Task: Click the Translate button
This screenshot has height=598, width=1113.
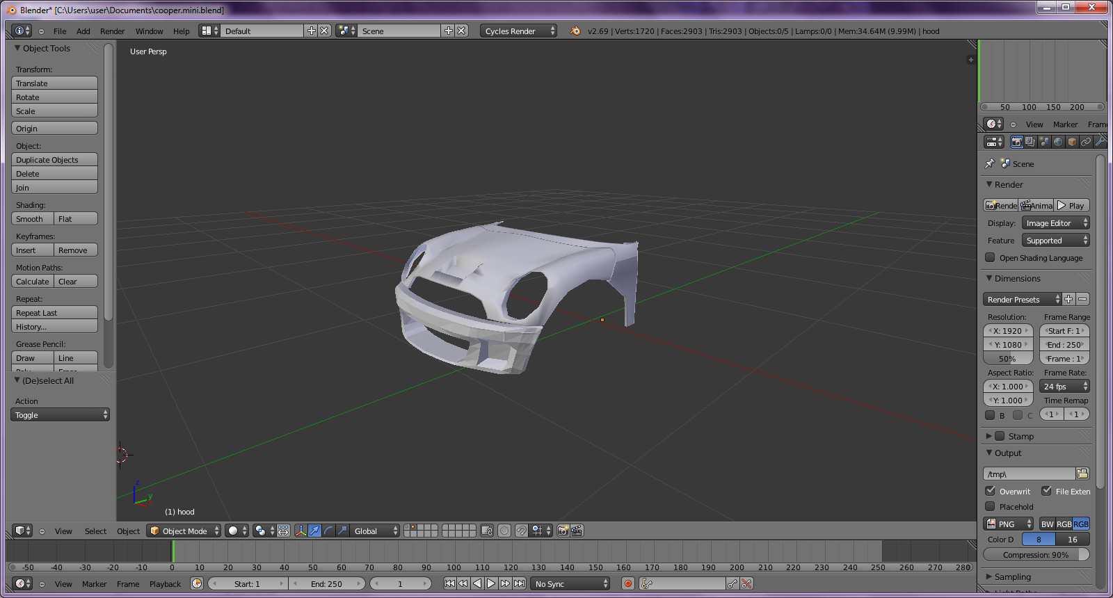Action: [54, 83]
